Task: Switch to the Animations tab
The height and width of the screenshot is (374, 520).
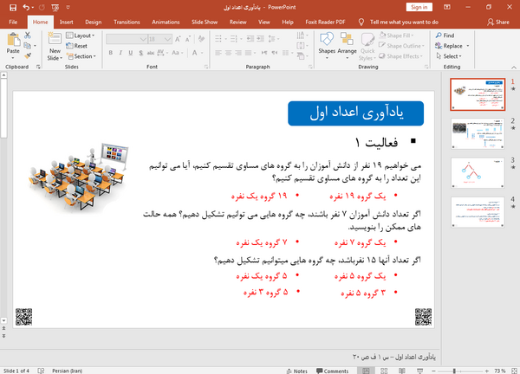Action: 166,22
